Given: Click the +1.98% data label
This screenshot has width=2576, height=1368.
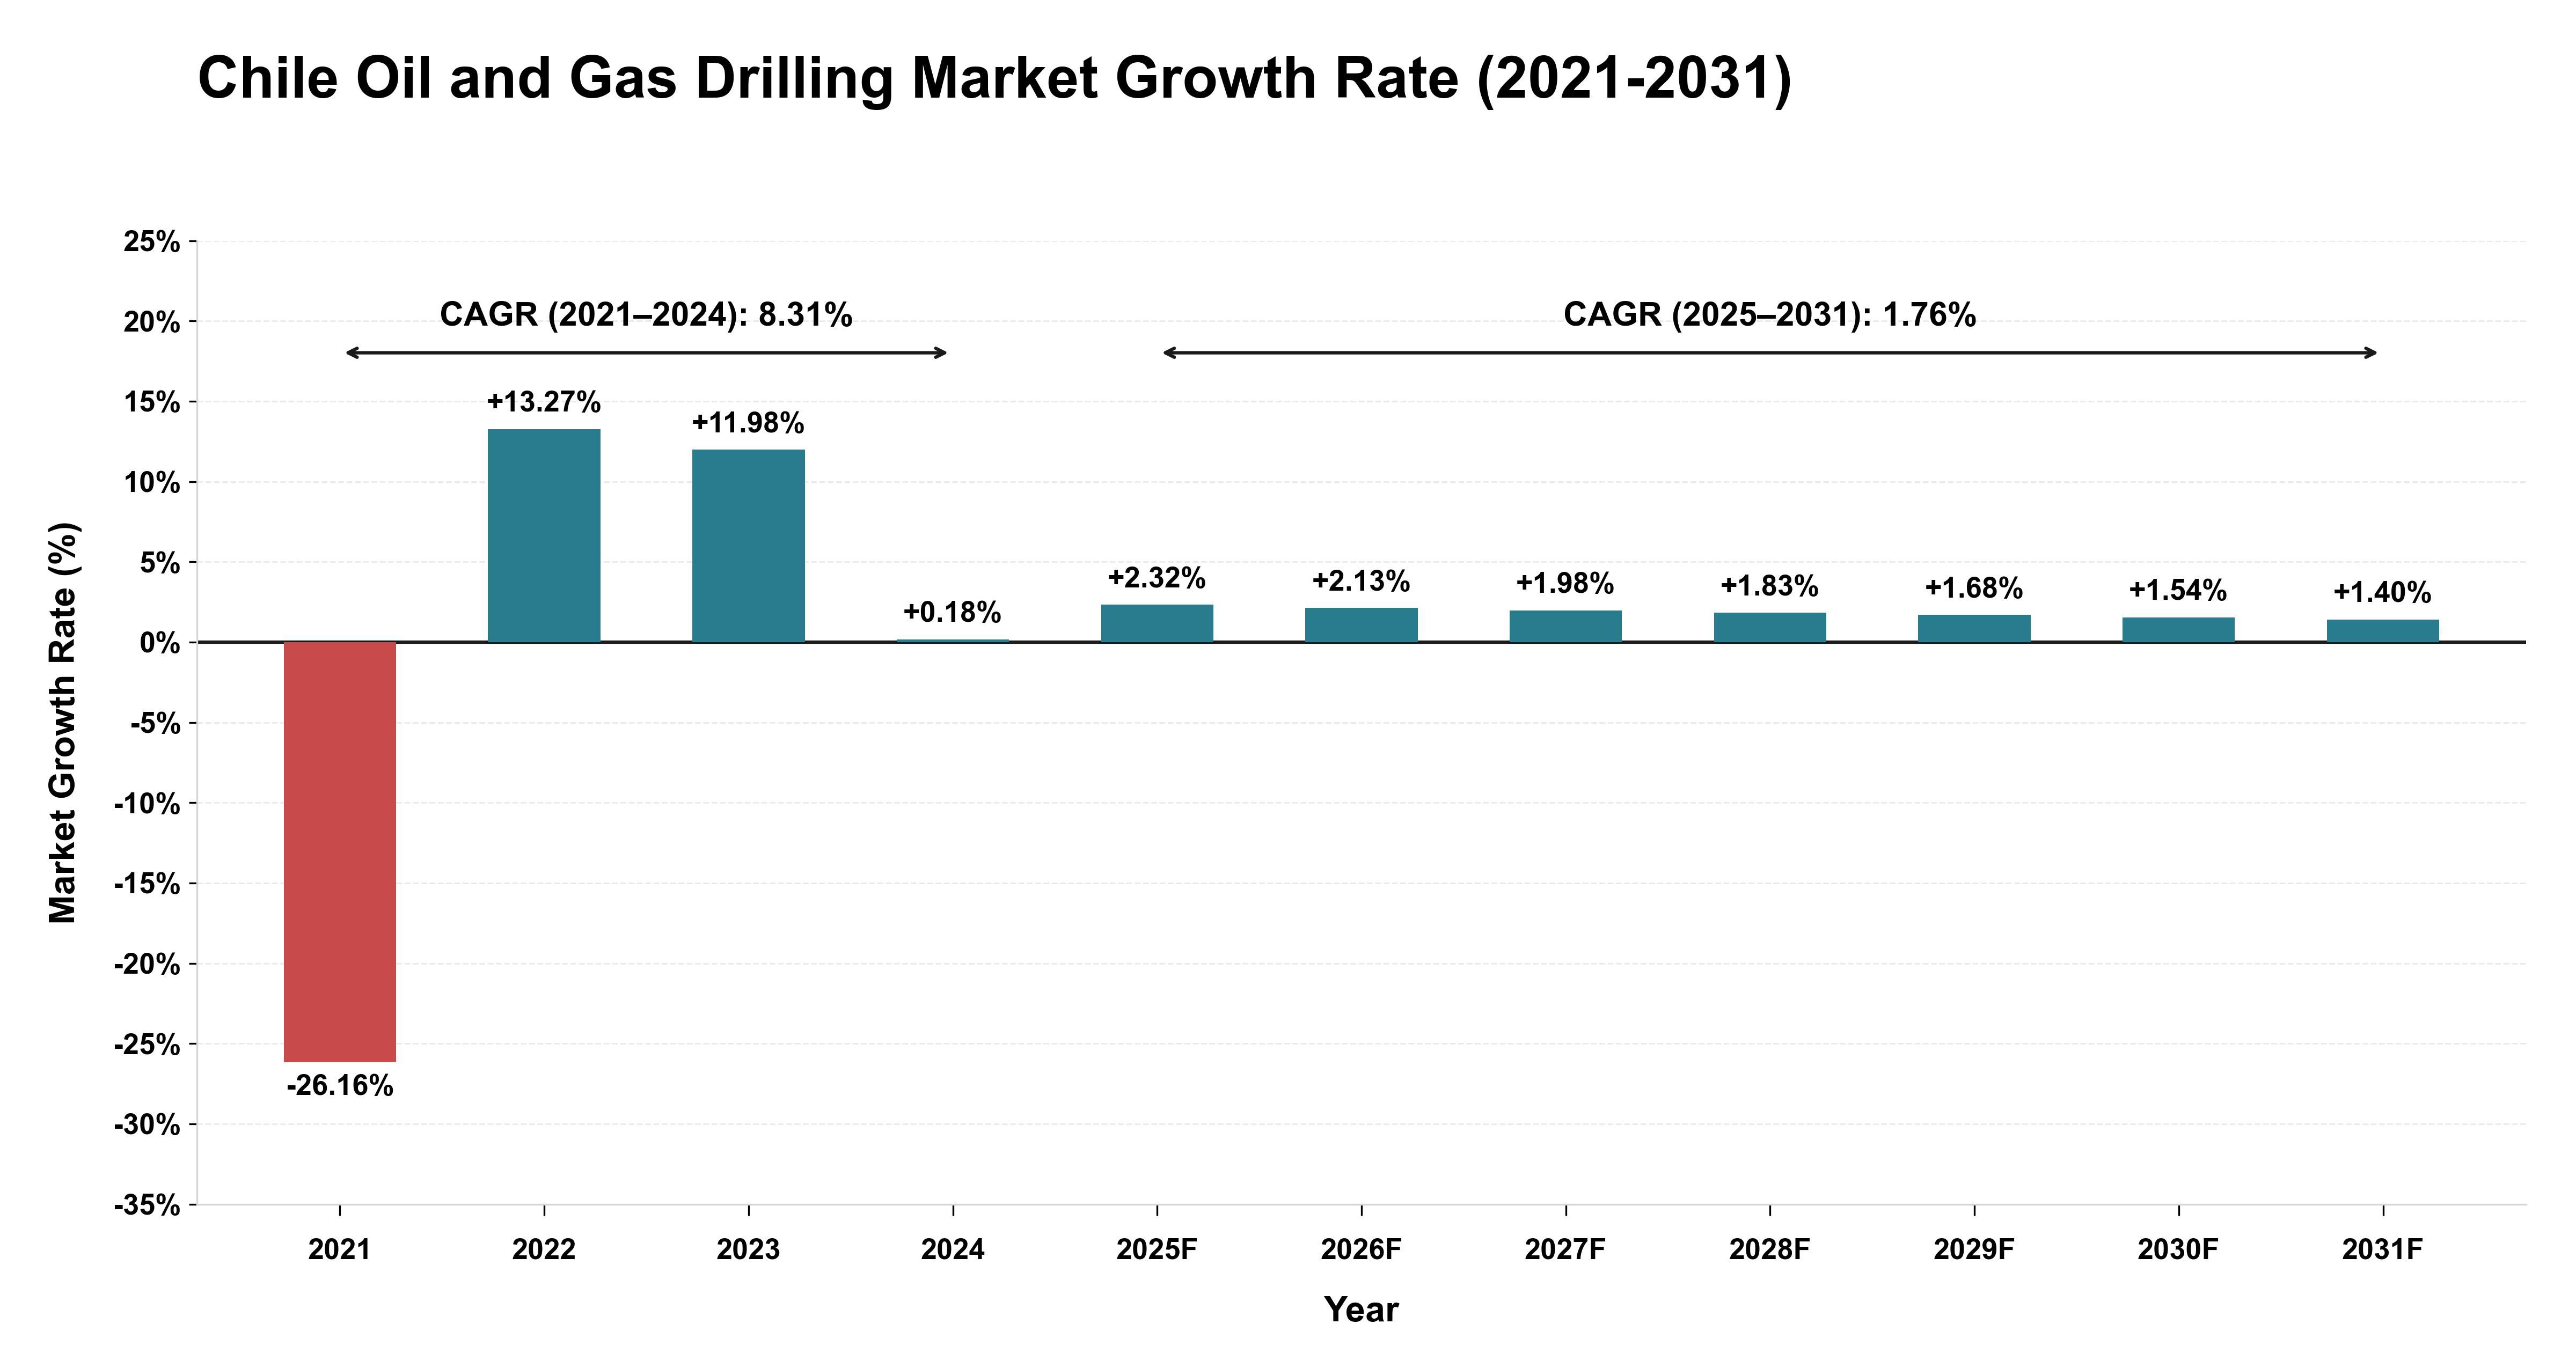Looking at the screenshot, I should (1565, 583).
